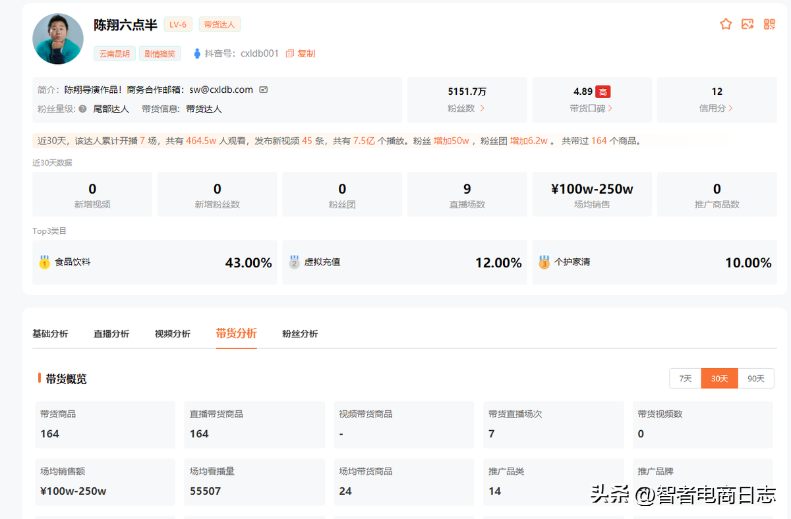Click the 新增粉丝数 stat card
The image size is (791, 519).
[218, 194]
